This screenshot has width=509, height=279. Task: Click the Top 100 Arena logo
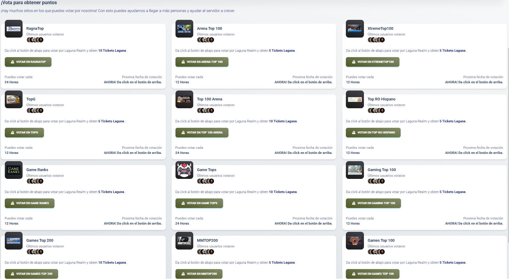point(184,100)
